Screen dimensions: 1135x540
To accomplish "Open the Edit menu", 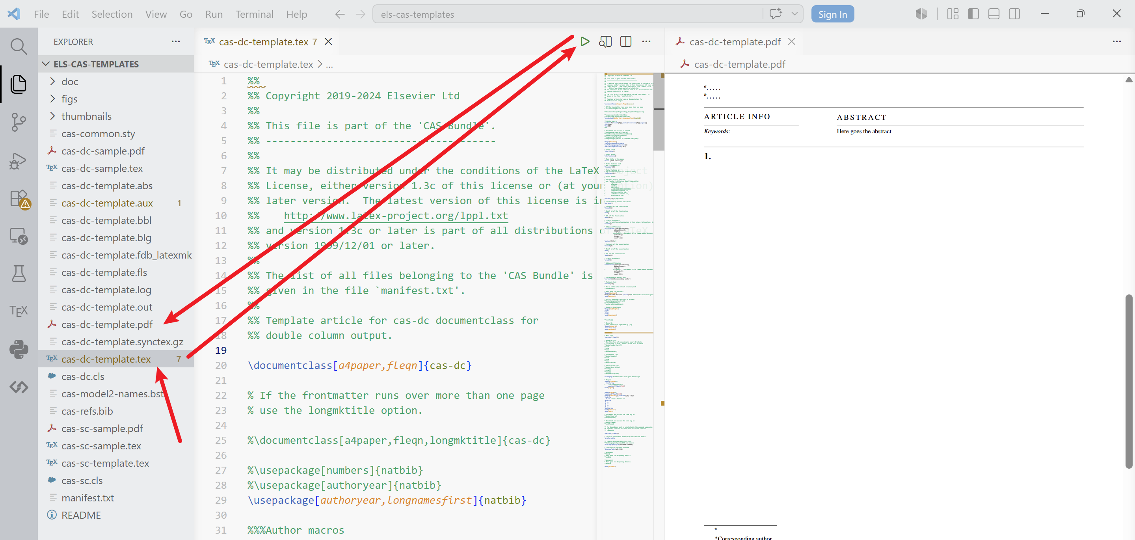I will 71,14.
